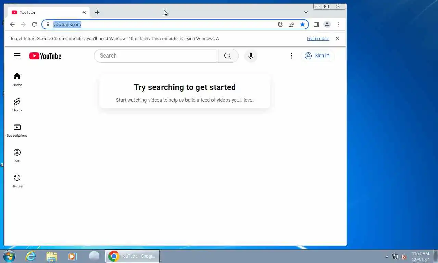Viewport: 438px width, 263px height.
Task: Open Shorts in the sidebar
Action: [x=17, y=105]
